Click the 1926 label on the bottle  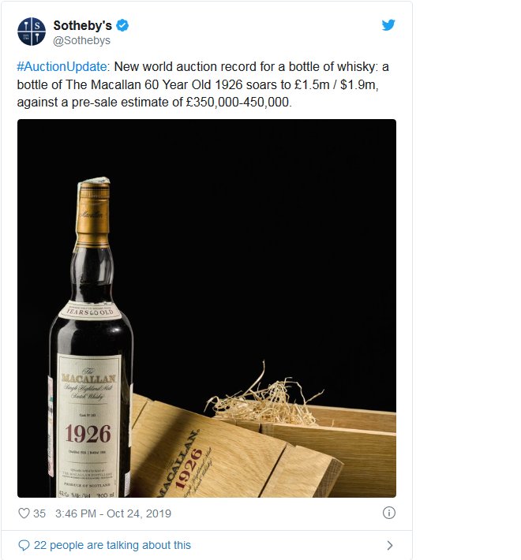tap(88, 434)
